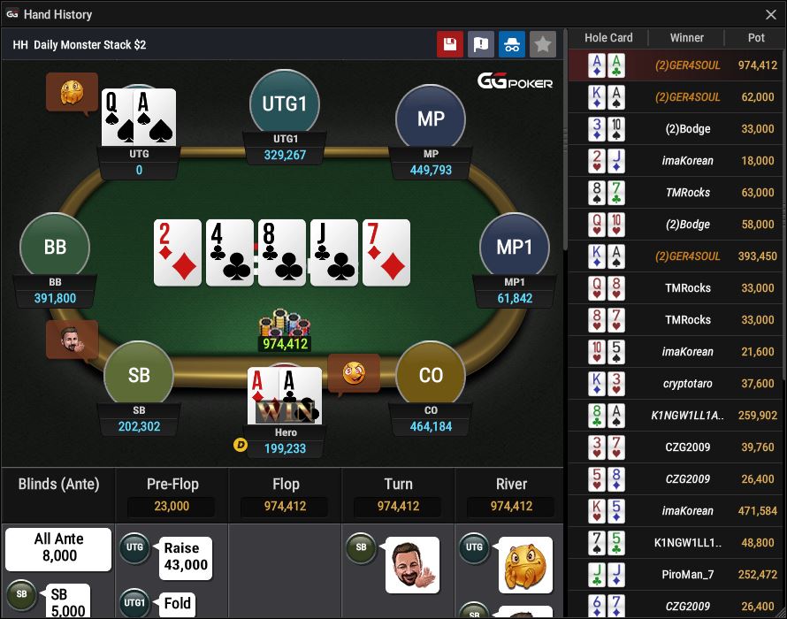Click the BB player seat avatar
Viewport: 787px width, 619px height.
tap(55, 247)
